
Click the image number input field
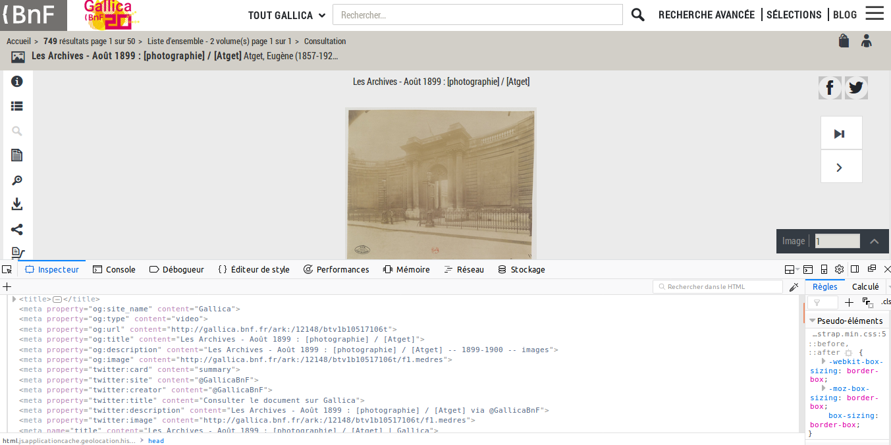[x=838, y=241]
